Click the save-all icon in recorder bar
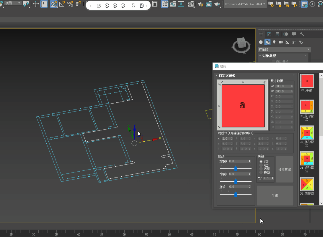Image resolution: width=323 pixels, height=237 pixels. [141, 6]
